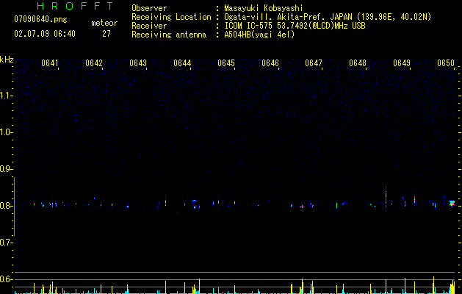
Task: Click the HROFFT title text
Action: (76, 6)
